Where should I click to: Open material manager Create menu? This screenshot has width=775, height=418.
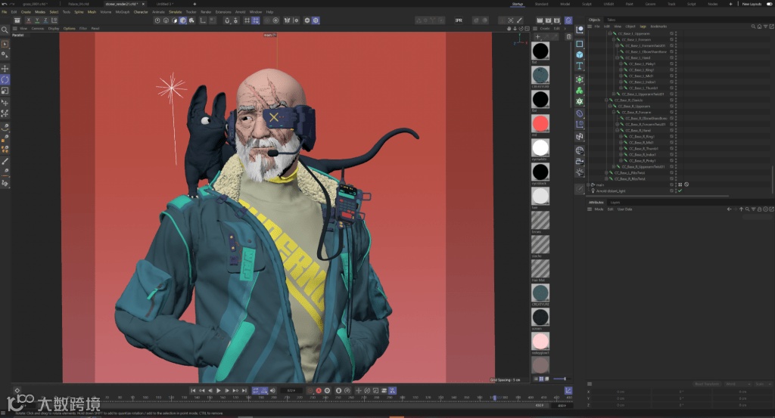pyautogui.click(x=545, y=29)
